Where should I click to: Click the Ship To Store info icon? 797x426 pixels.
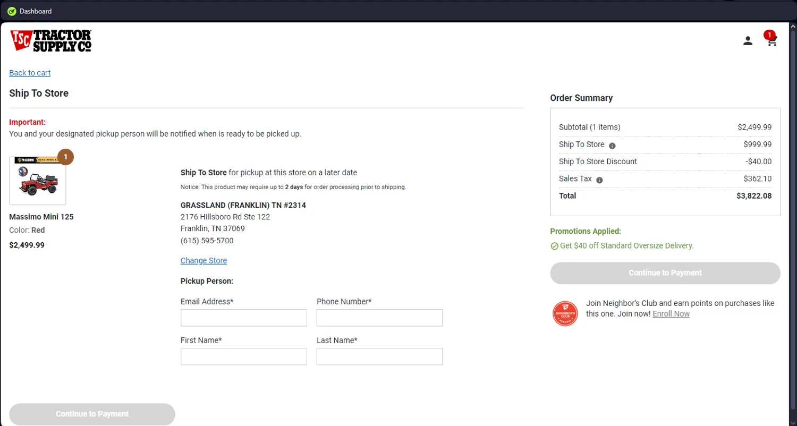click(x=612, y=146)
